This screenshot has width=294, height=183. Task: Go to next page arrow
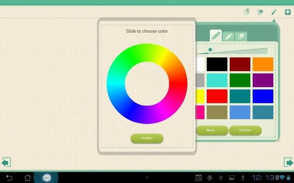(288, 162)
